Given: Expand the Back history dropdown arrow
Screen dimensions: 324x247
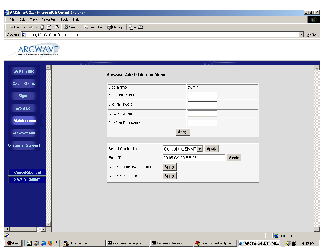Looking at the screenshot, I should tap(25, 27).
